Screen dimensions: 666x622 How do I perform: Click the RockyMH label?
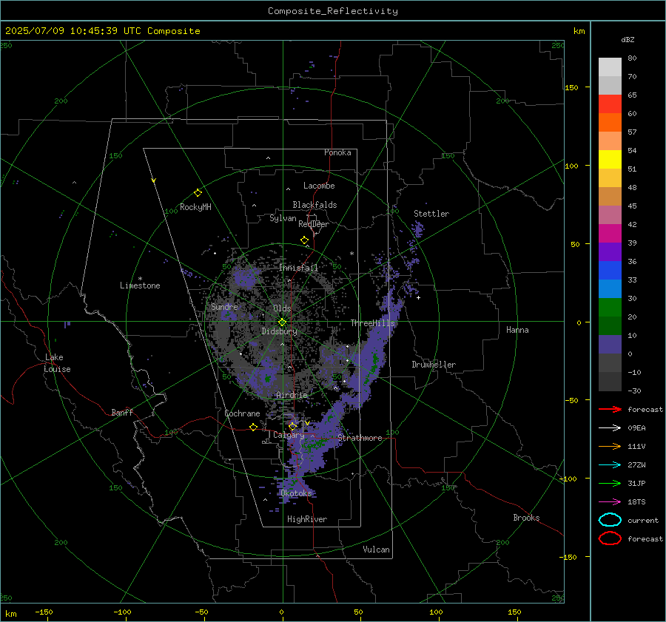coord(195,207)
